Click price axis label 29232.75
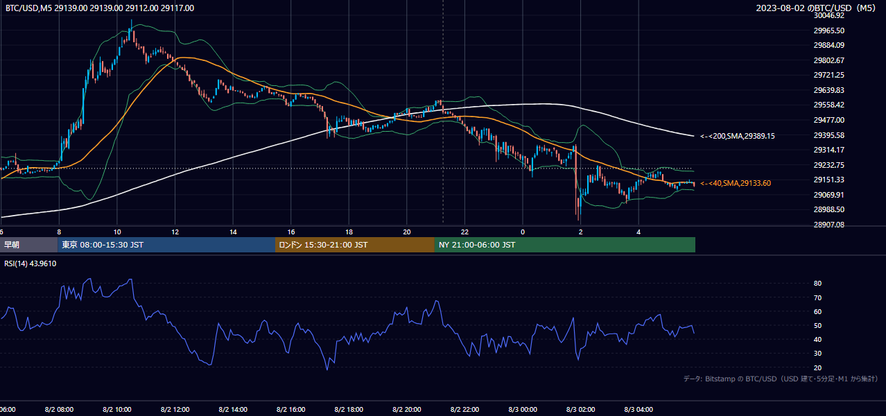 click(829, 165)
